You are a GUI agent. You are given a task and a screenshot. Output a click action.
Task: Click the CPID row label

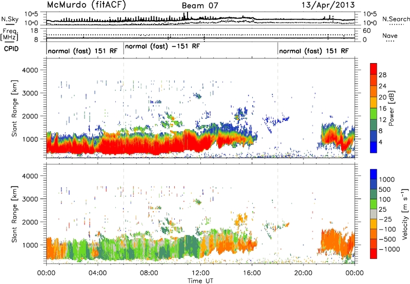tap(11, 49)
